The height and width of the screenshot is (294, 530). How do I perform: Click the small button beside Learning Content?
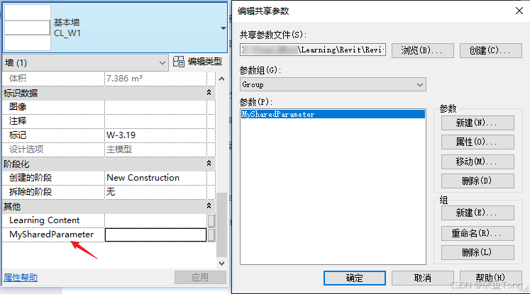tap(211, 220)
